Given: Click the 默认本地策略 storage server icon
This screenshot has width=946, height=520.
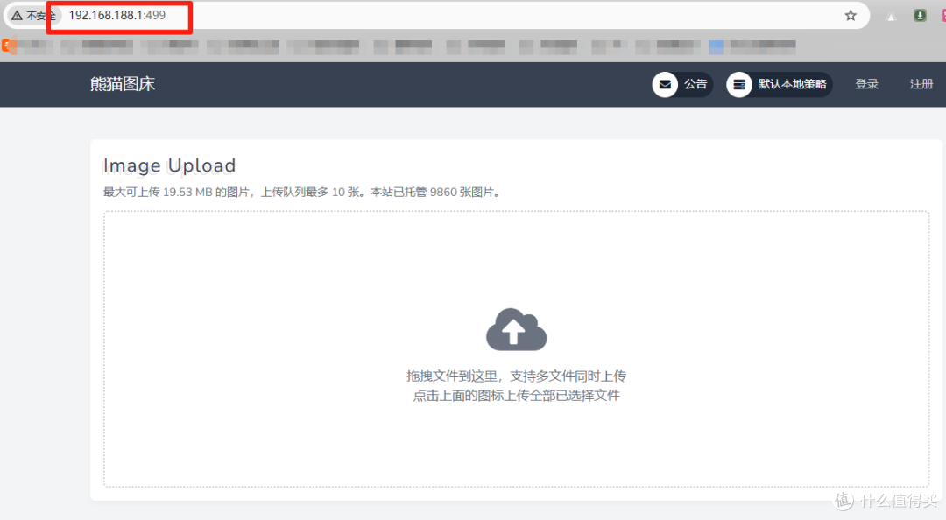Looking at the screenshot, I should point(739,84).
